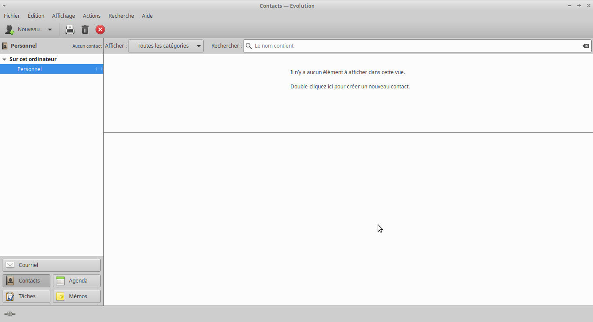Click the Le nom contient search field
The width and height of the screenshot is (593, 322).
tap(412, 46)
